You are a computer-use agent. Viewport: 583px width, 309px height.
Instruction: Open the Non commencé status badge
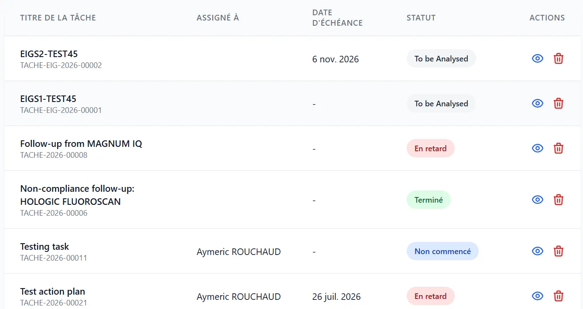click(442, 251)
